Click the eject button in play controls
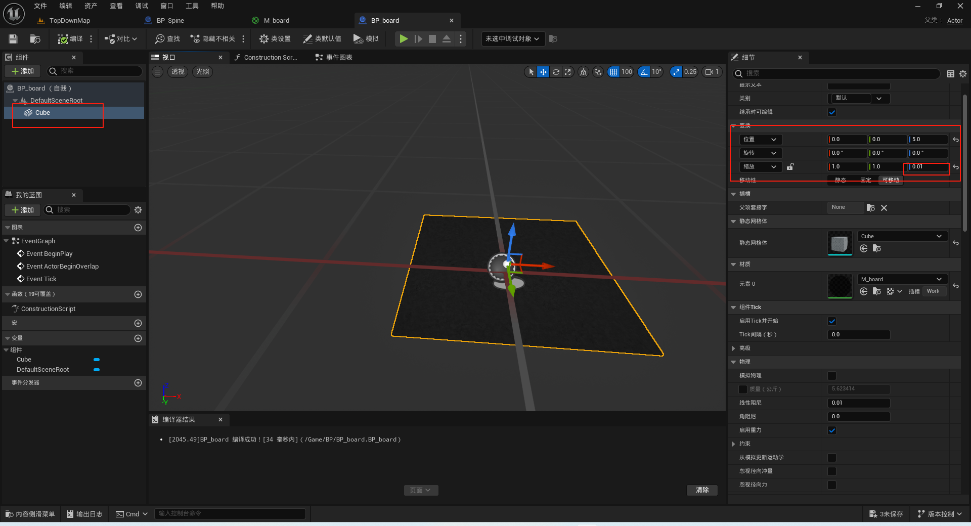 coord(447,39)
